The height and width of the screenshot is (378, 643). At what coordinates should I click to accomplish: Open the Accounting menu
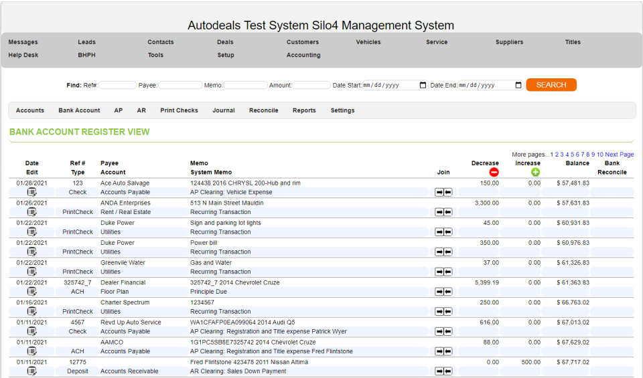(x=303, y=55)
